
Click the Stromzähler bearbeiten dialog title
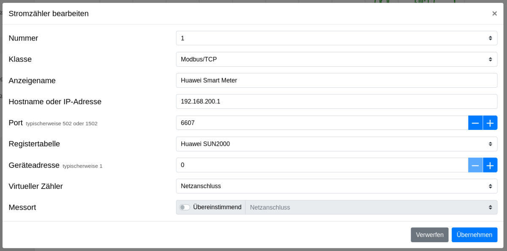coord(49,13)
